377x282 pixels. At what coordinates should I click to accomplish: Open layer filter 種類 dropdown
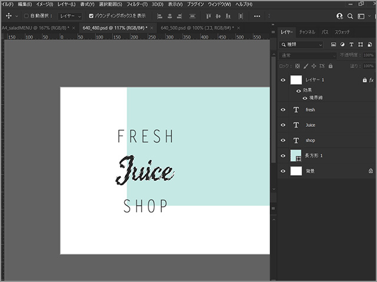[x=301, y=45]
